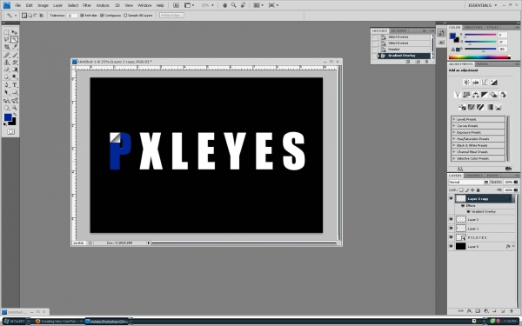
Task: Expand Exposure Presets list
Action: tap(454, 132)
